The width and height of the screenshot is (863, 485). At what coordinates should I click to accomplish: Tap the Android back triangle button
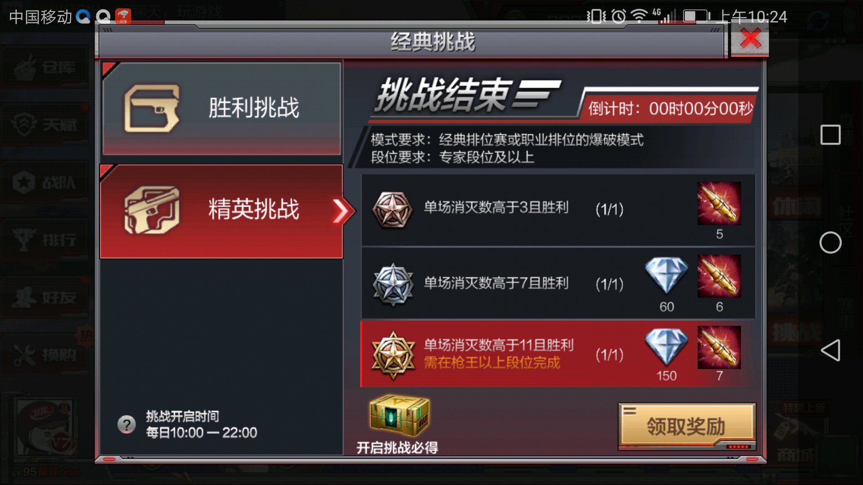(830, 350)
